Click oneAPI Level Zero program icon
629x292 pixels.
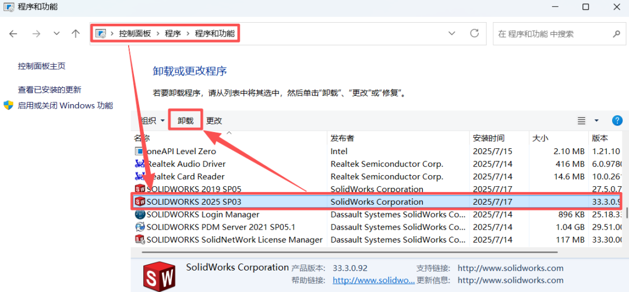click(140, 151)
